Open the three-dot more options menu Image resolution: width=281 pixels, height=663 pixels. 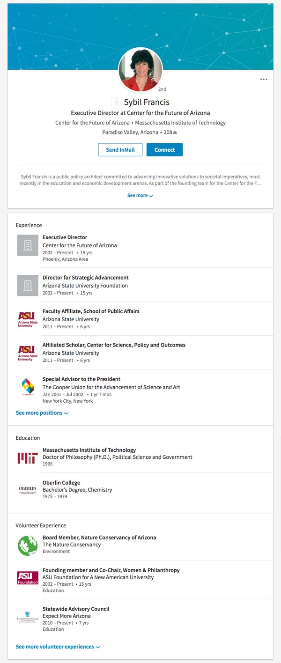264,80
